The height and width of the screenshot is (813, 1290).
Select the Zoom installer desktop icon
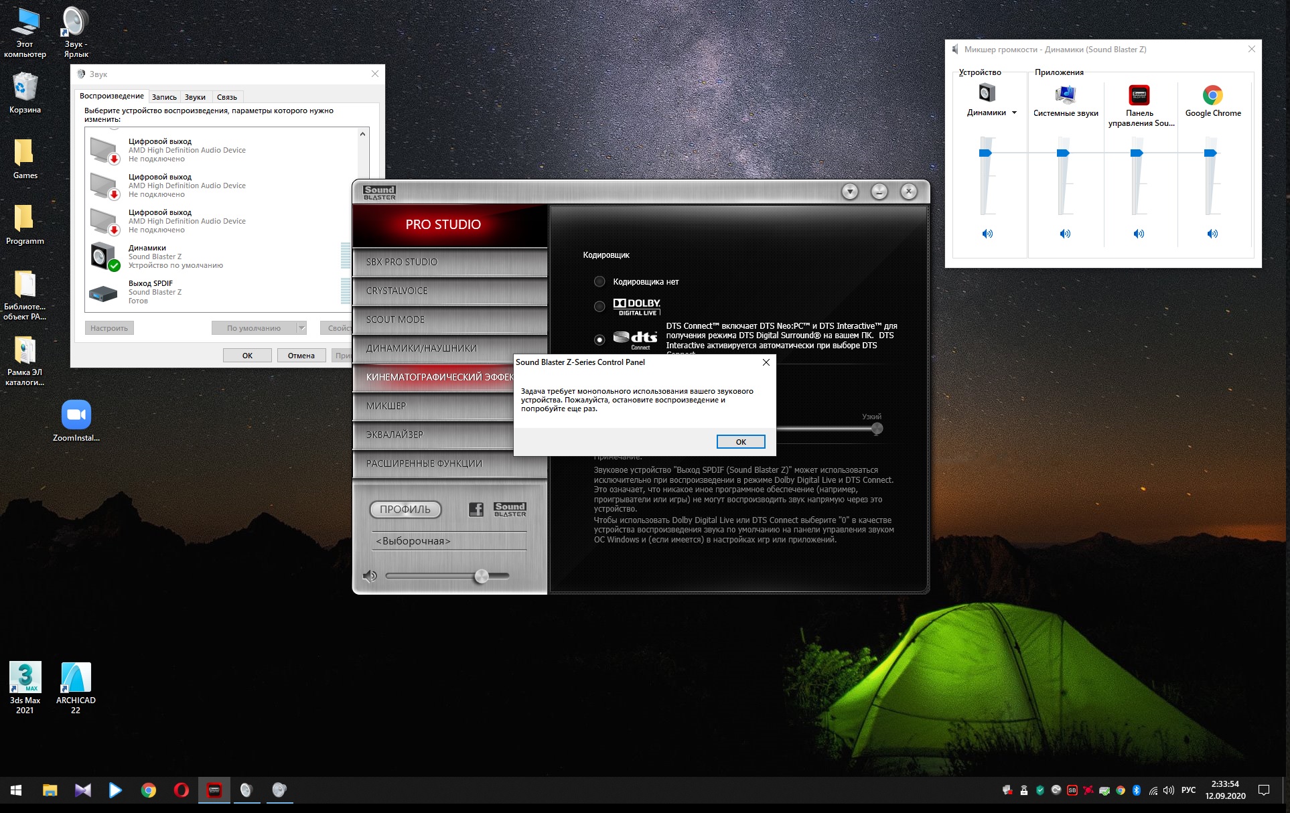76,421
